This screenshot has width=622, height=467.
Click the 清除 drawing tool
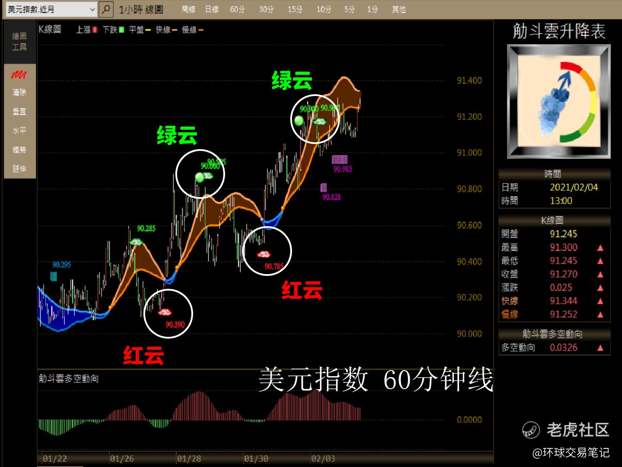[19, 92]
